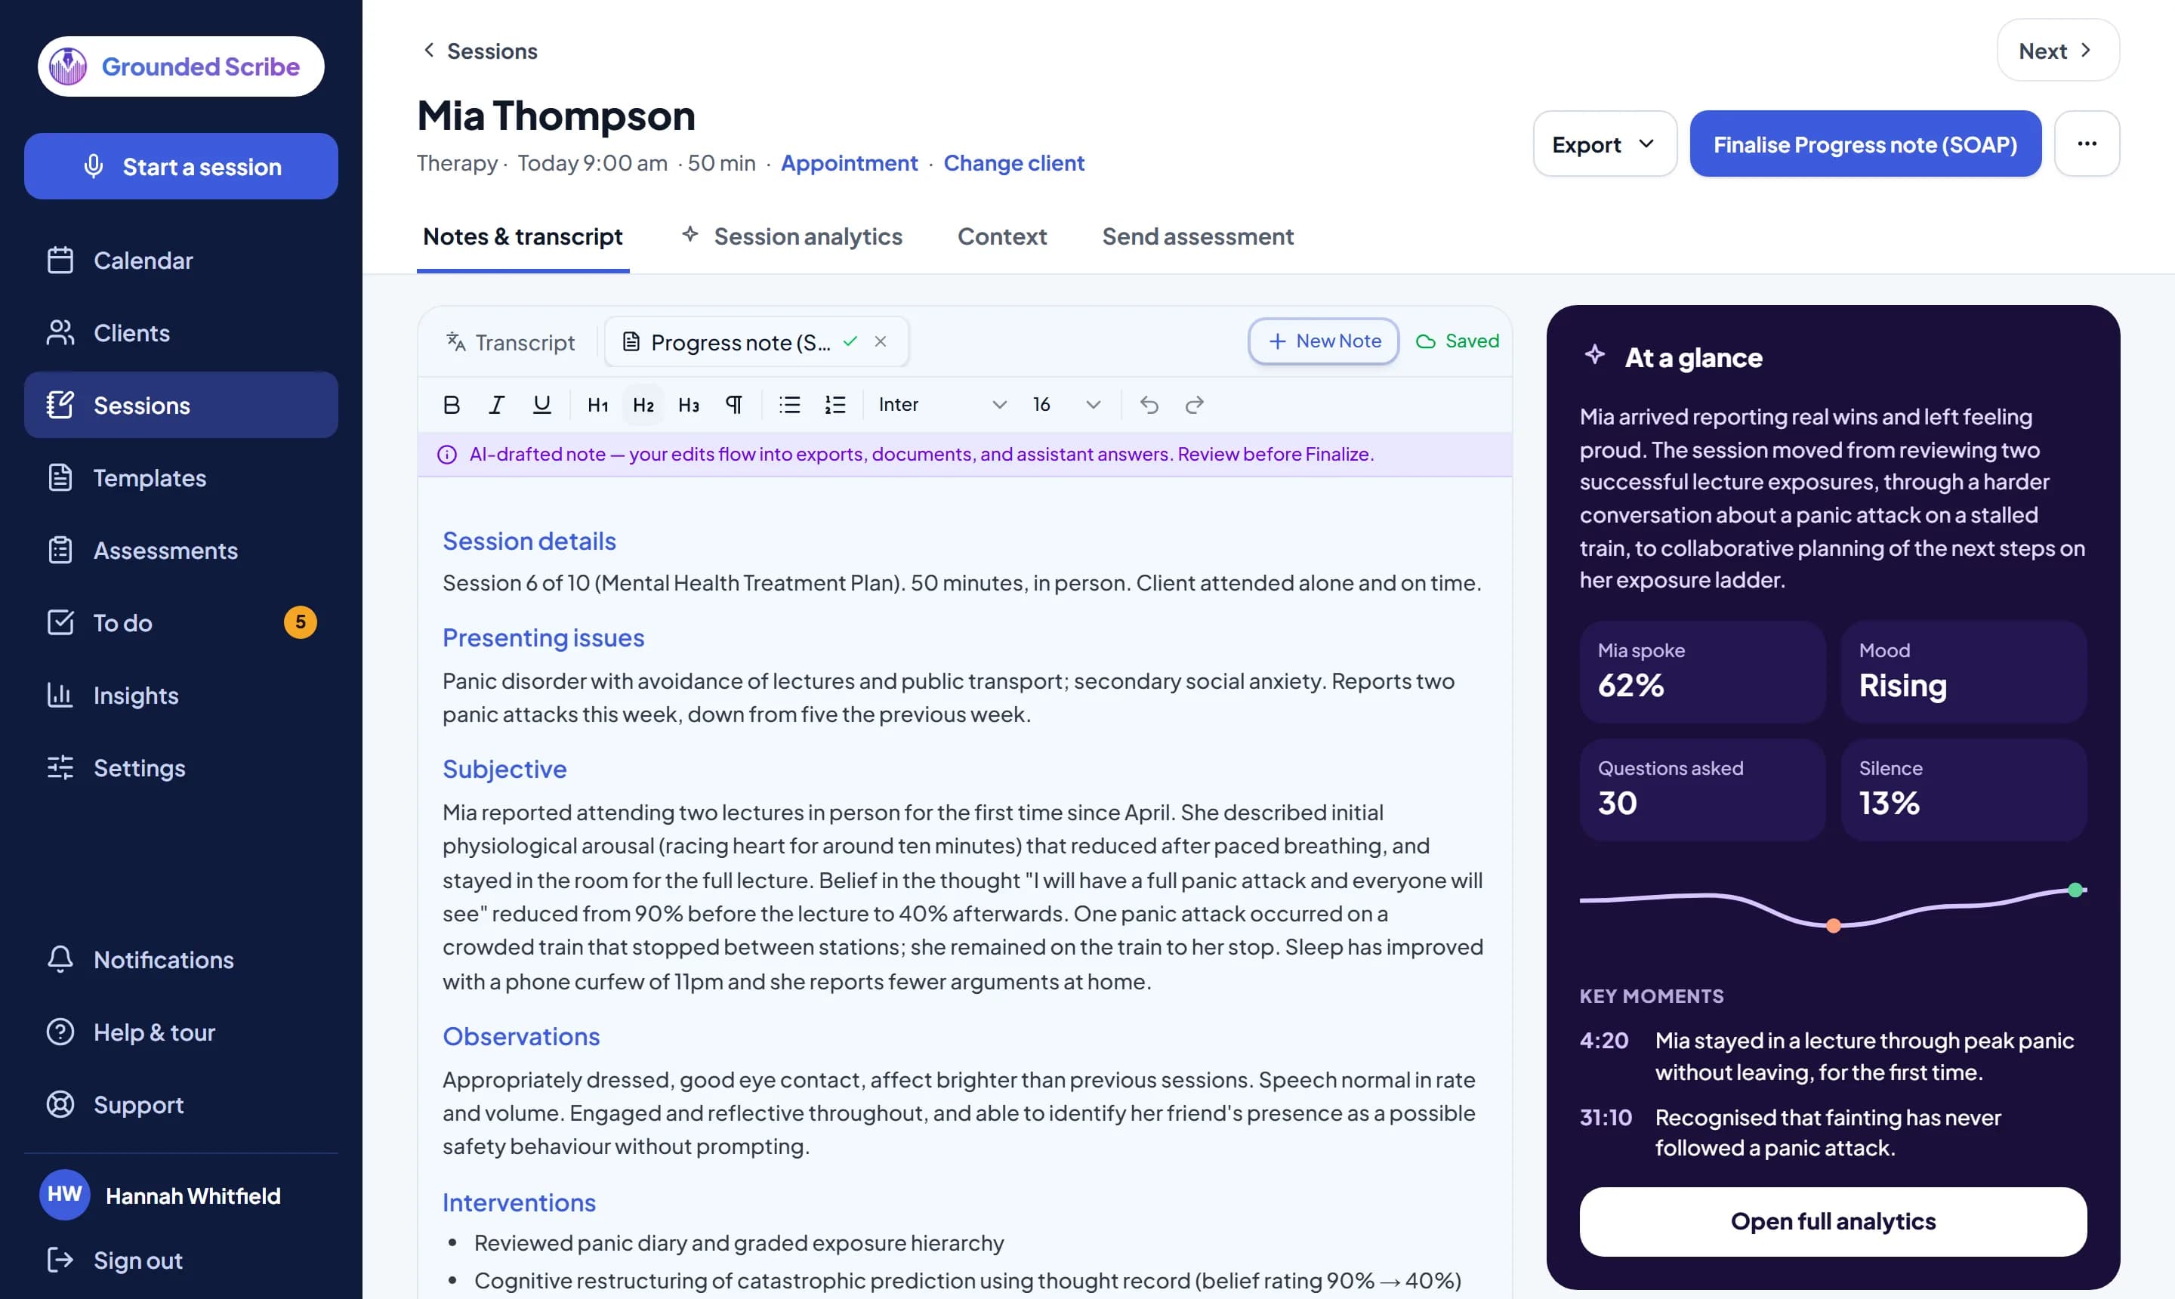Open Notifications

[181, 959]
